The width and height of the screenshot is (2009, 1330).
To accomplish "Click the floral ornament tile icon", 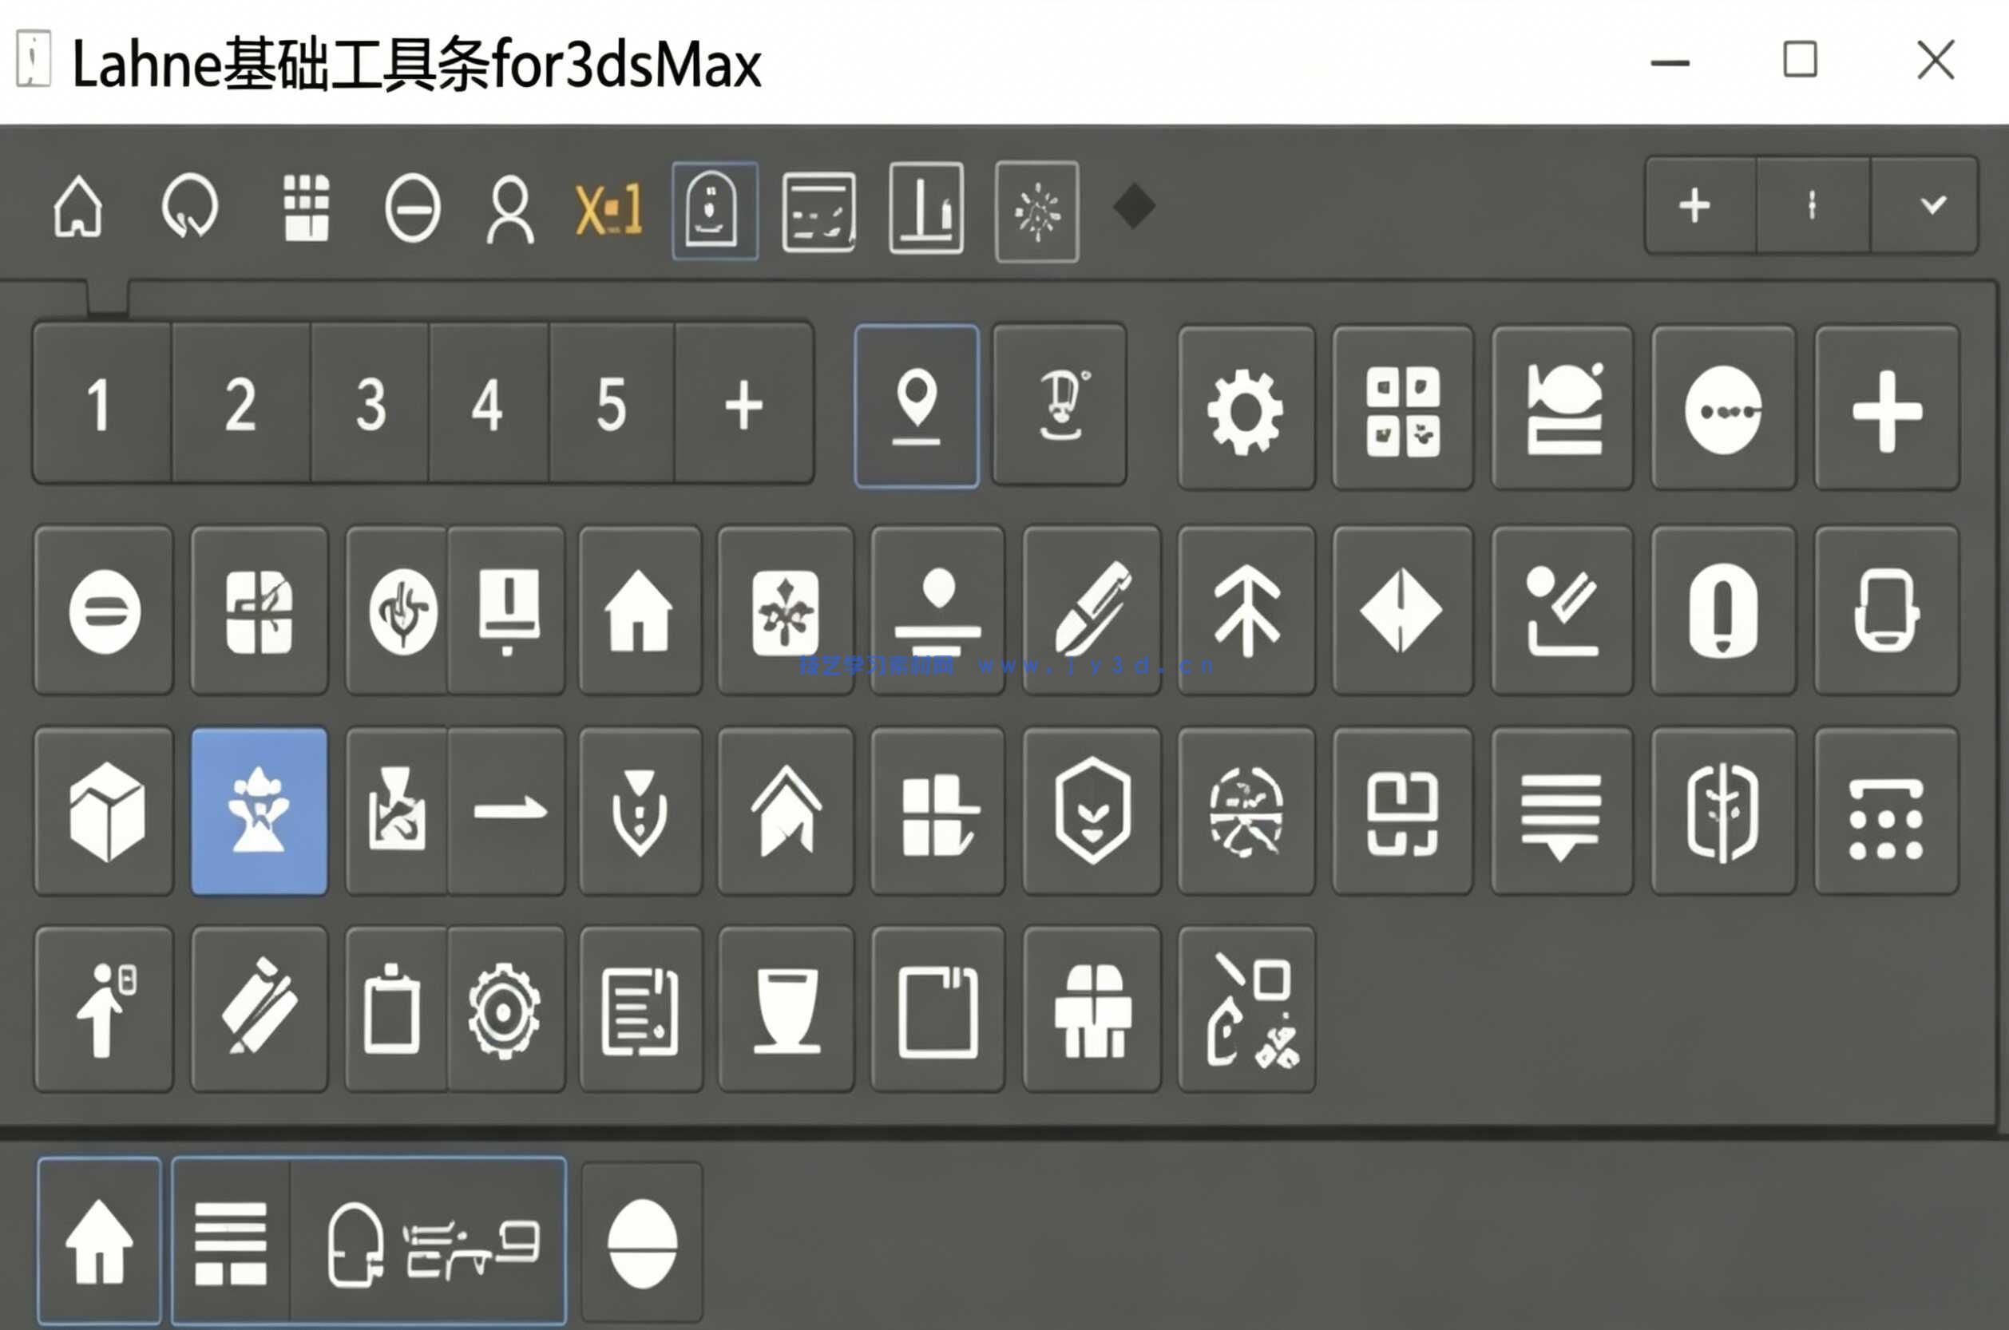I will [786, 611].
